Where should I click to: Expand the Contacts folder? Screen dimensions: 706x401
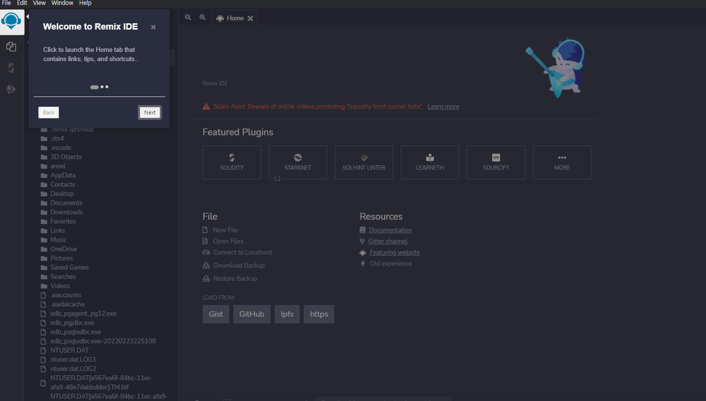coord(63,185)
